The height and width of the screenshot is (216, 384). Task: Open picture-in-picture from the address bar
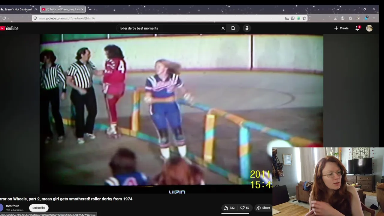pos(287,18)
